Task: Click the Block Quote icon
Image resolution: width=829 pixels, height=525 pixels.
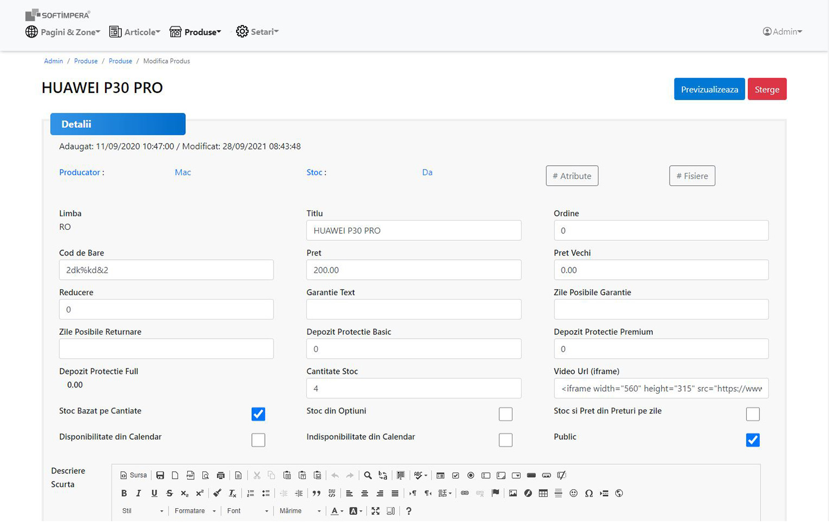Action: click(317, 493)
